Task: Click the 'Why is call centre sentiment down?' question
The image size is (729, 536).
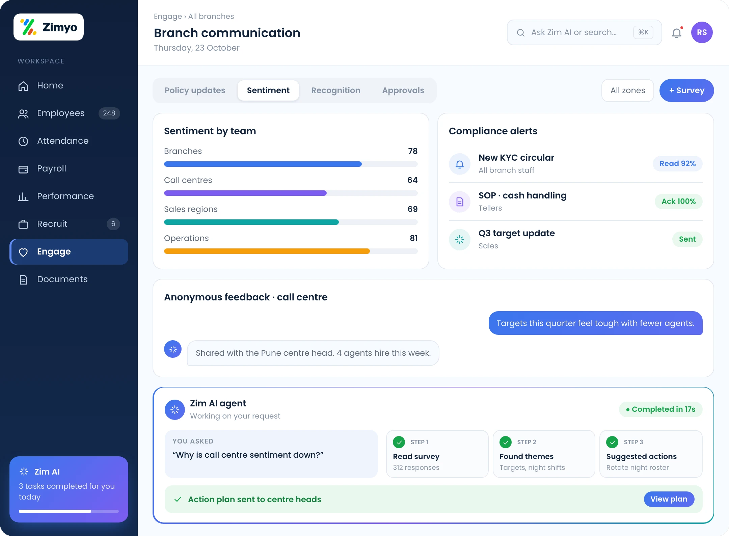Action: pos(248,455)
